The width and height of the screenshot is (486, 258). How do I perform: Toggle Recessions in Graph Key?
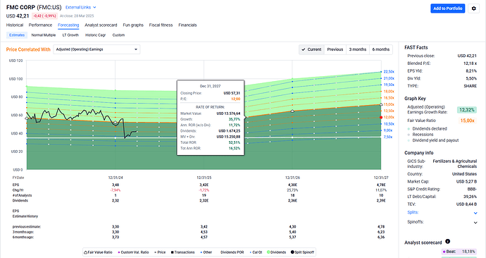click(420, 135)
